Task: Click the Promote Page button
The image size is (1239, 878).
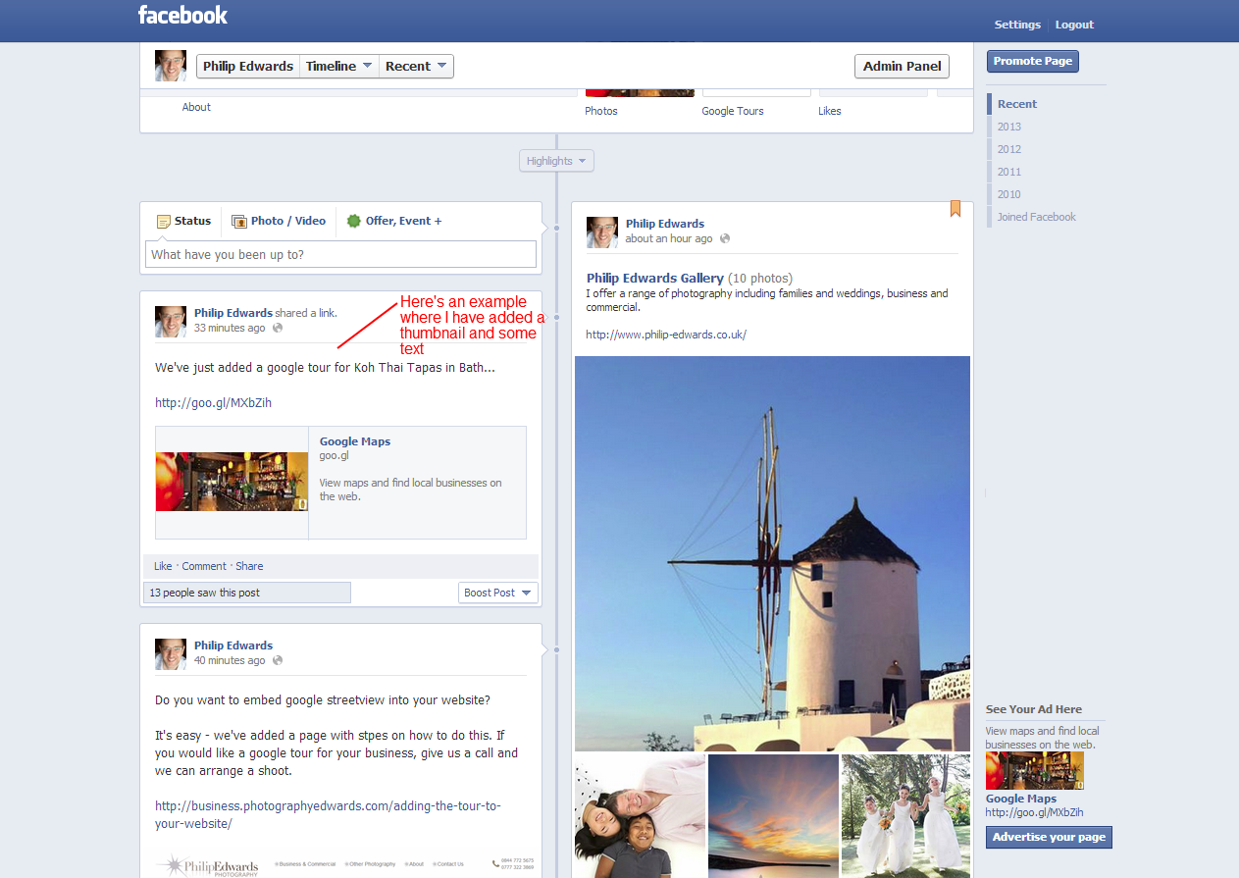Action: click(x=1032, y=61)
